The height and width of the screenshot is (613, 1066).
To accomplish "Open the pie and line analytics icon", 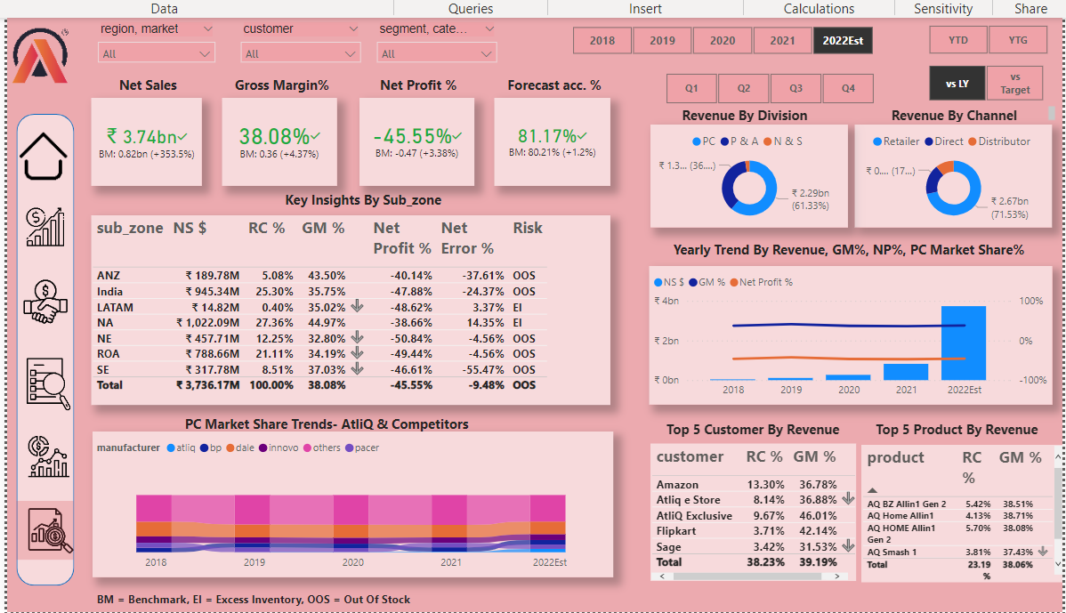I will [46, 456].
